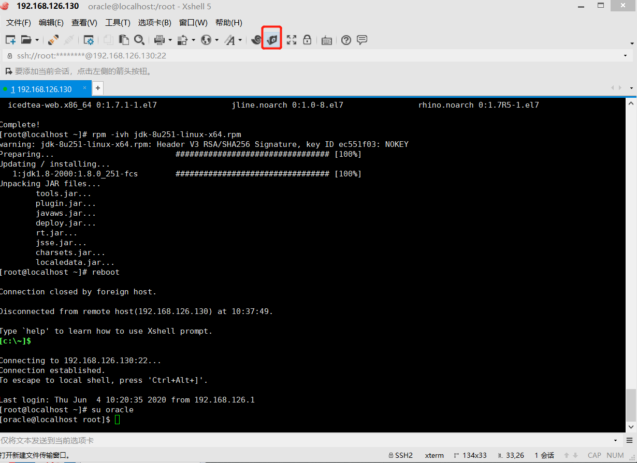Open the 选项卡(B) menu
The height and width of the screenshot is (463, 637).
pyautogui.click(x=155, y=23)
